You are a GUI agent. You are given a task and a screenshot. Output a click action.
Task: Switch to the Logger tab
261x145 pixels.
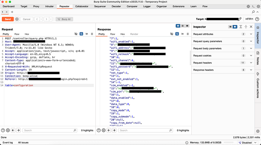click(147, 6)
